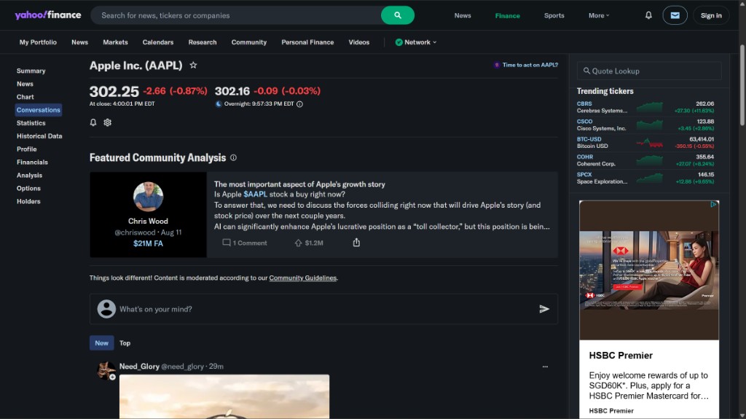Open more options on Need_Glory post

coord(545,367)
